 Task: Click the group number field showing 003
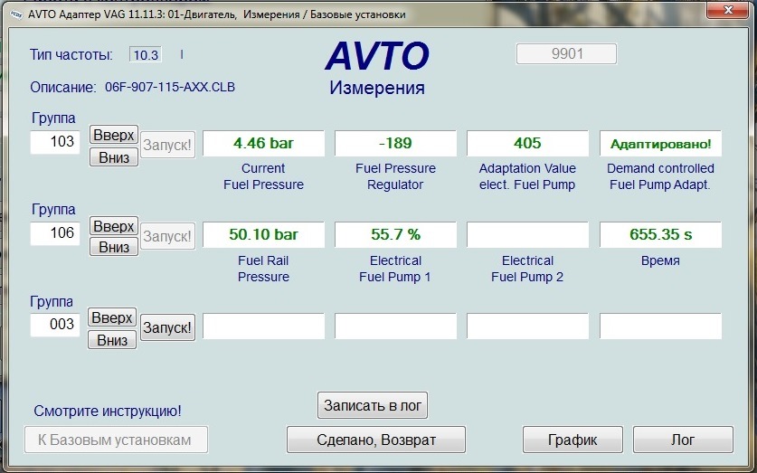(55, 325)
